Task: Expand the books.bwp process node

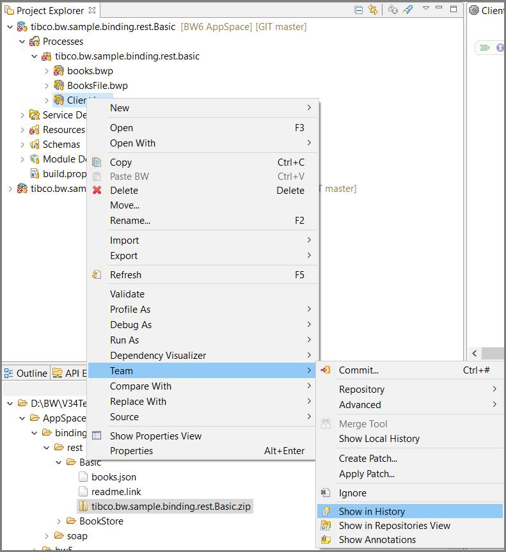Action: tap(47, 71)
